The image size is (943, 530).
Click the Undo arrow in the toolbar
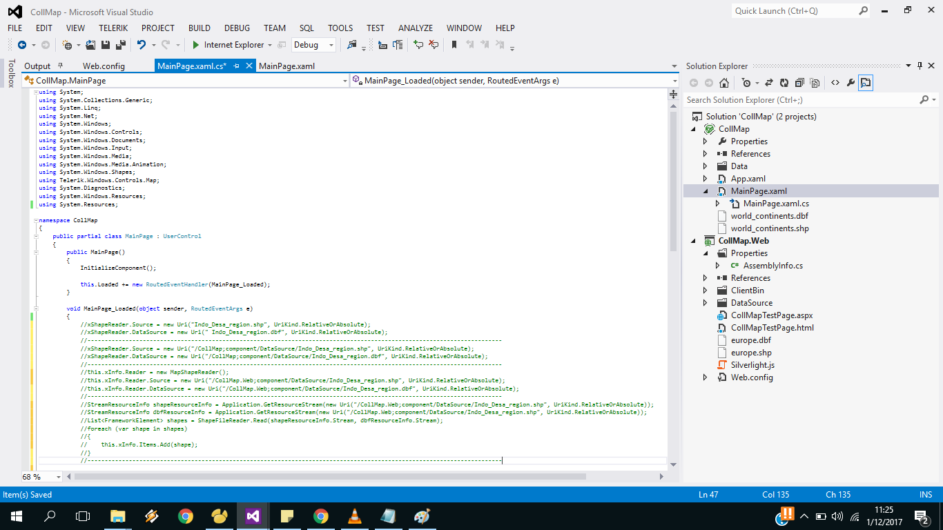click(x=142, y=45)
